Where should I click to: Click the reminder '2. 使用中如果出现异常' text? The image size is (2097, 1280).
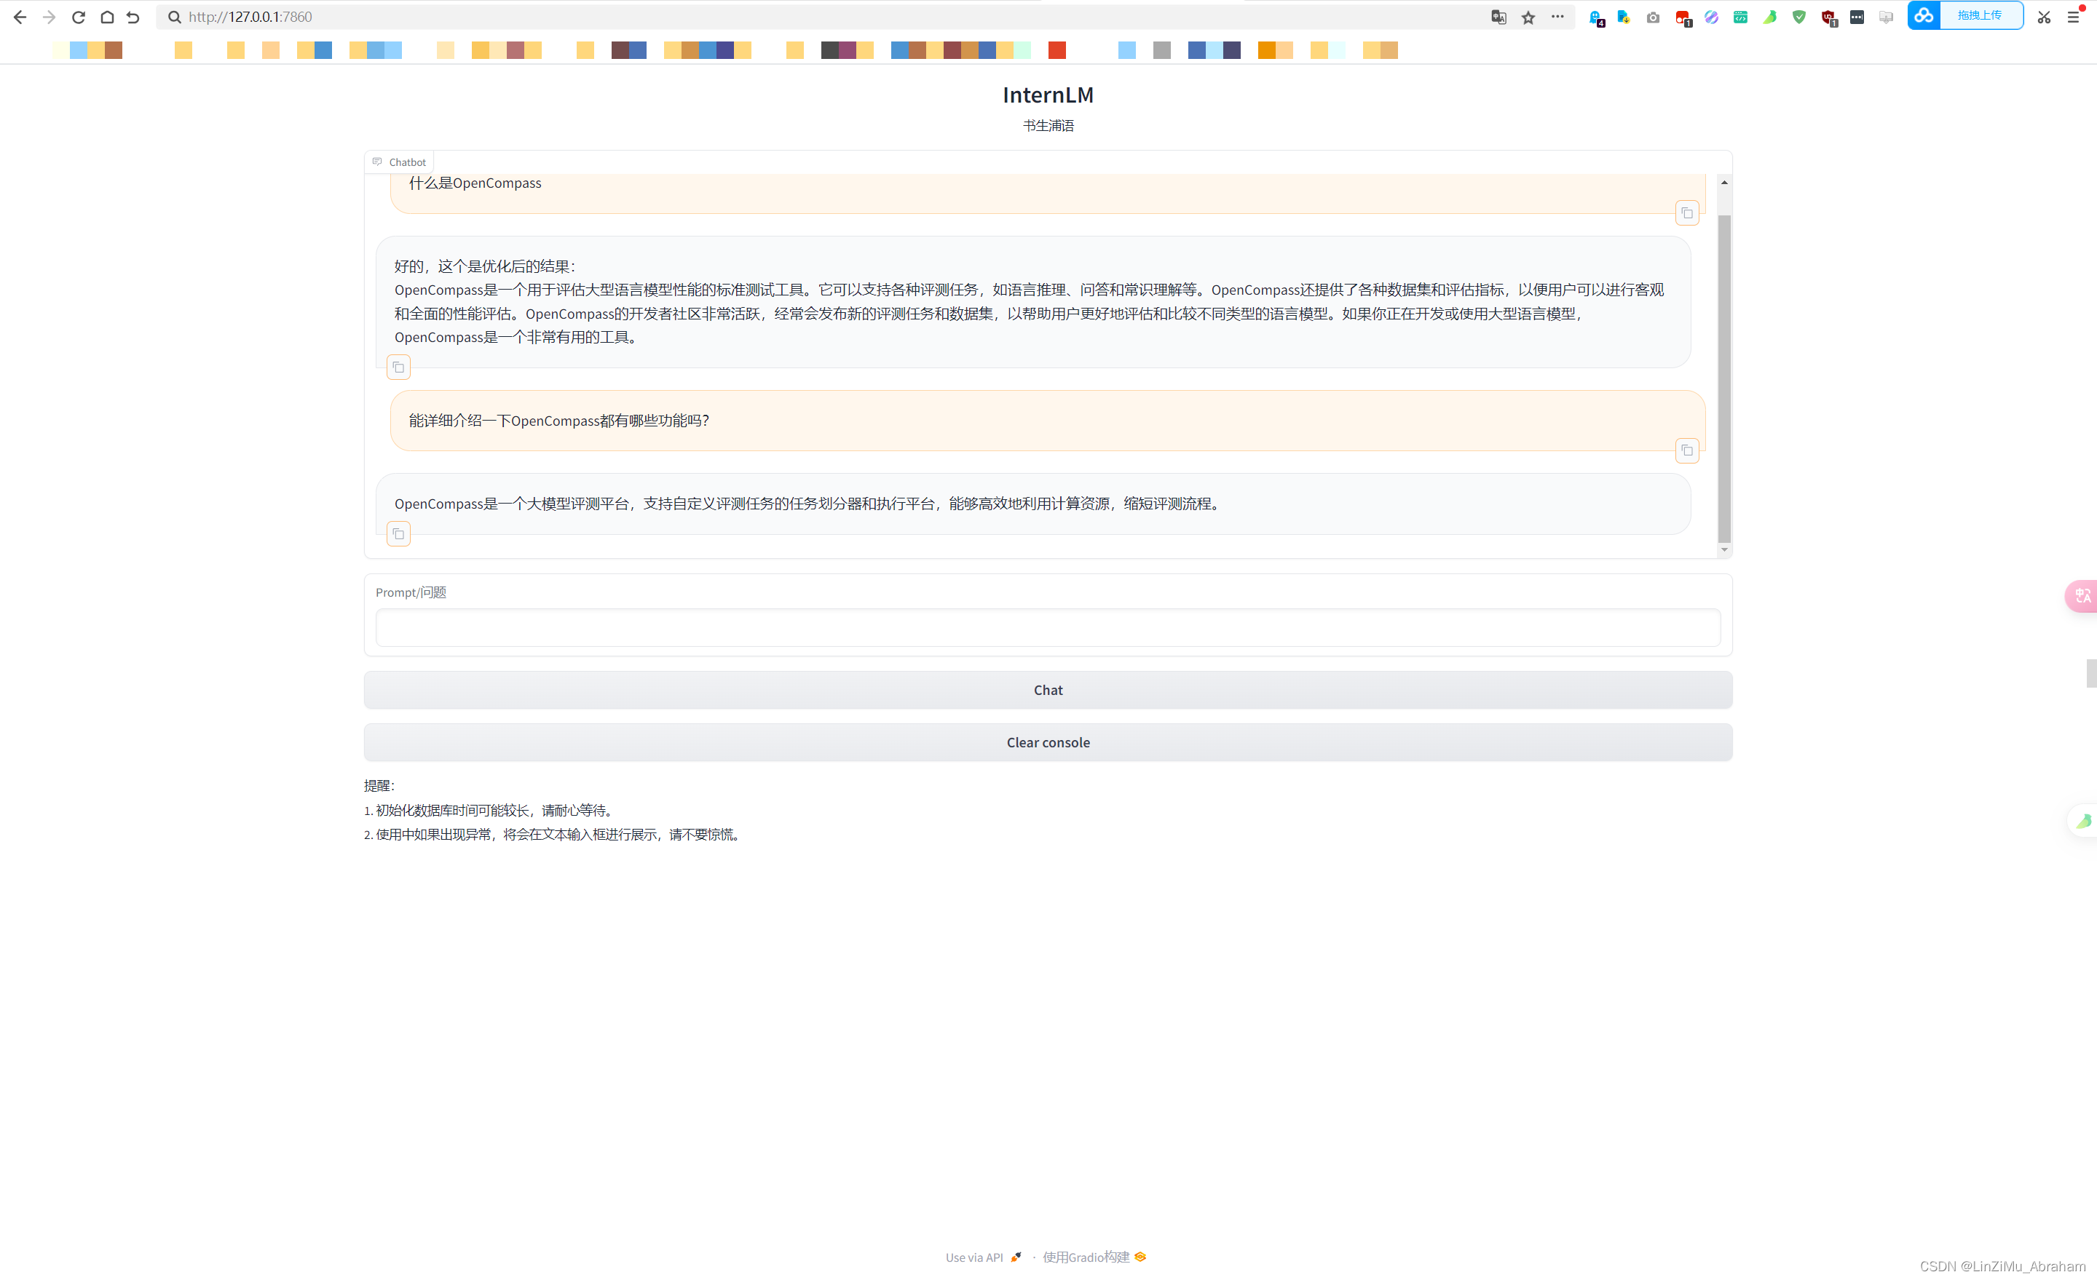(x=554, y=835)
